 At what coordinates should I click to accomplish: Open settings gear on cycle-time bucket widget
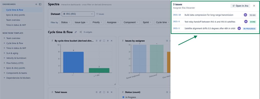click(x=108, y=41)
